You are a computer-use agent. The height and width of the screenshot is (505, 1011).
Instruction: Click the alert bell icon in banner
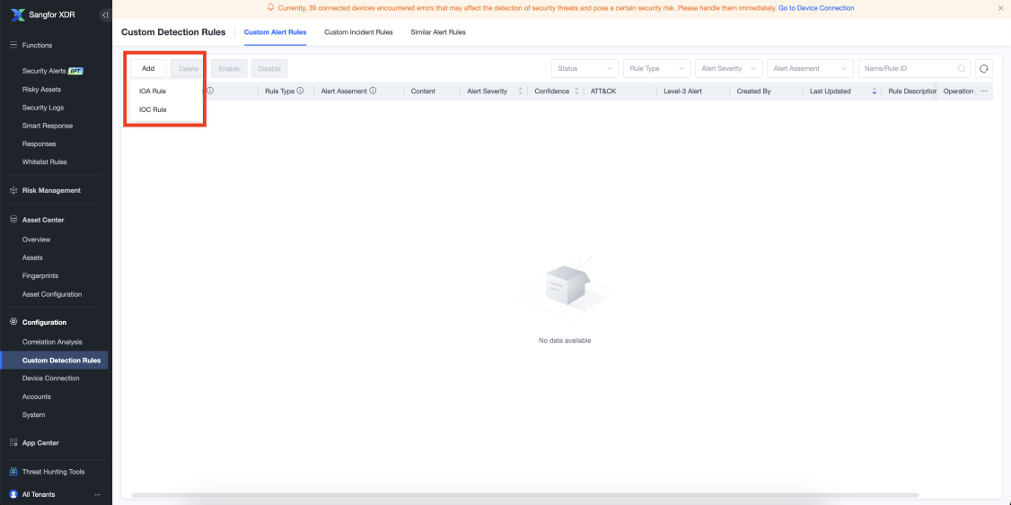click(270, 8)
